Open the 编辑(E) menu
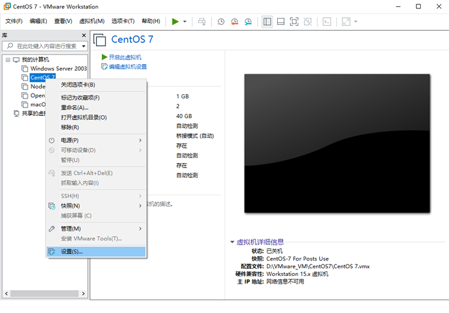The width and height of the screenshot is (449, 313). click(38, 21)
